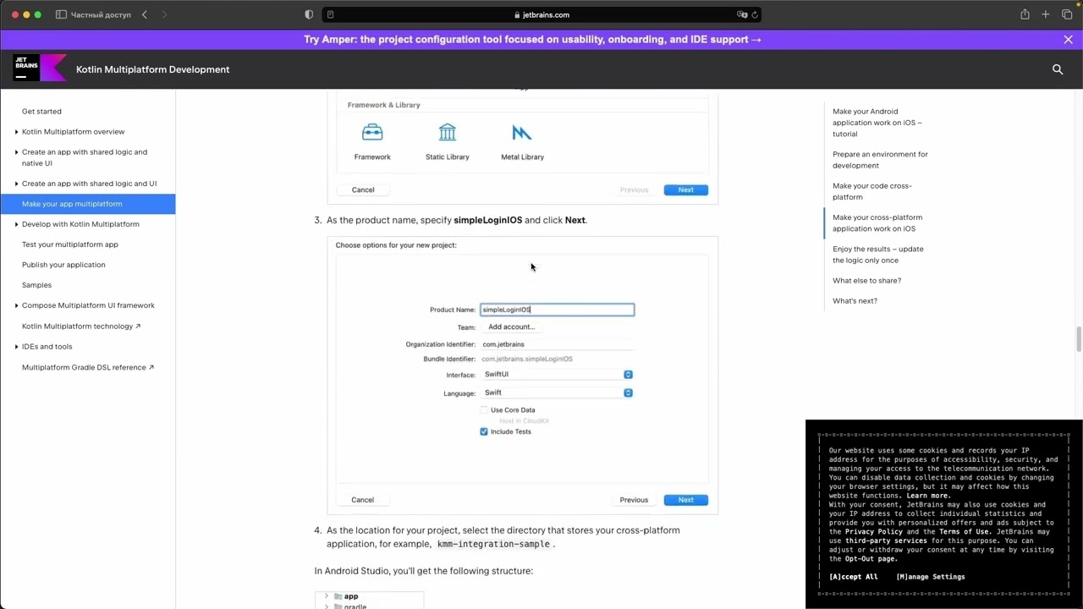
Task: Expand Compose Multiplatform UI framework arrow
Action: (16, 305)
